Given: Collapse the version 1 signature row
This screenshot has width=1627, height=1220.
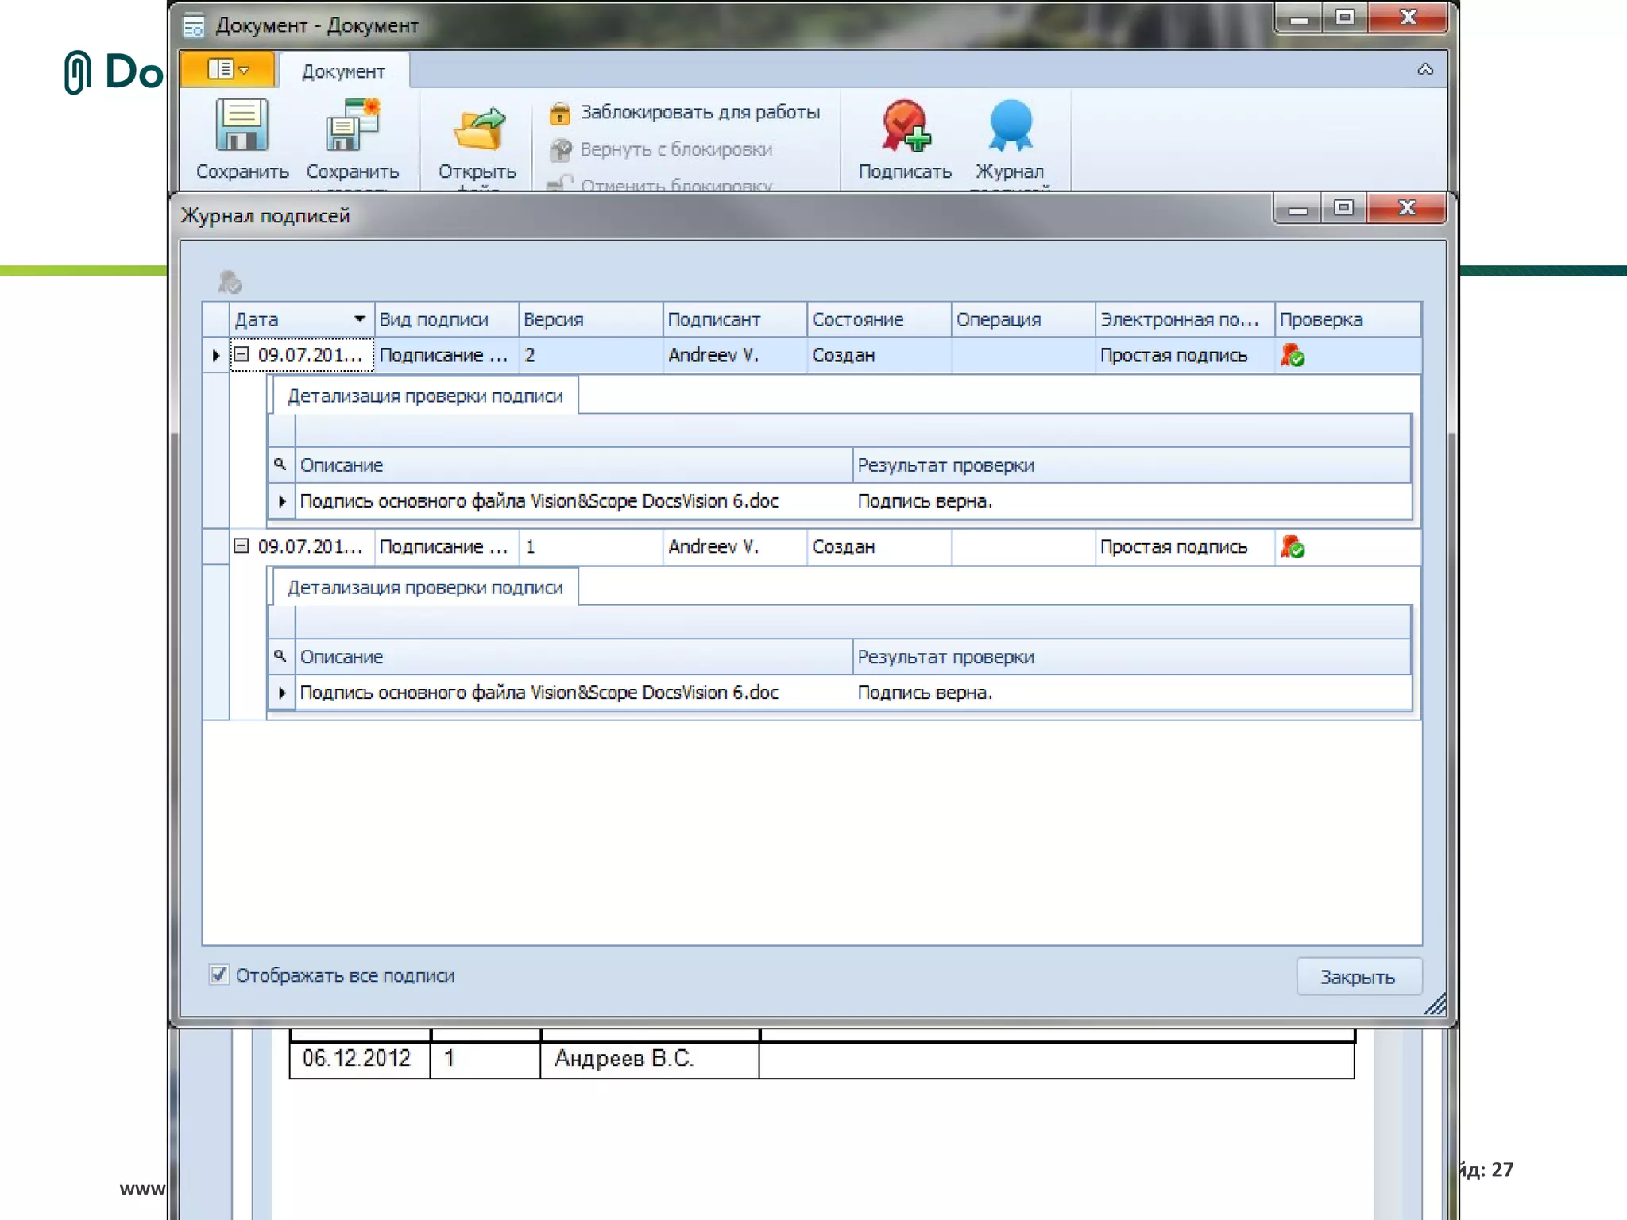Looking at the screenshot, I should pyautogui.click(x=242, y=546).
